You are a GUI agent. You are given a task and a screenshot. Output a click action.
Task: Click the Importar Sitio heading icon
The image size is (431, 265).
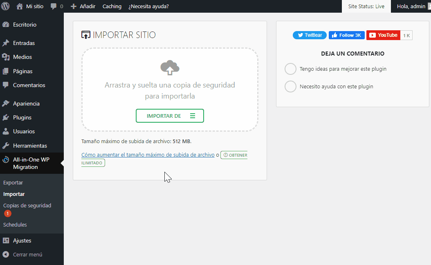(x=86, y=35)
